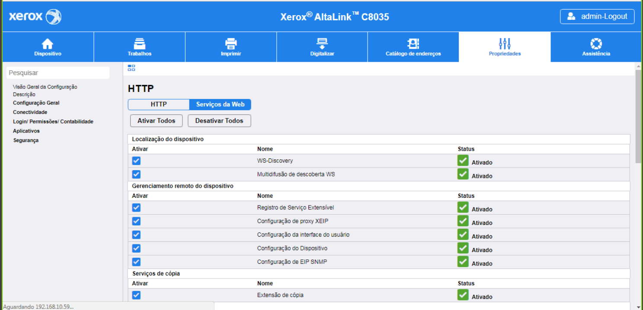
Task: Click the Pesquisar search field
Action: (58, 73)
